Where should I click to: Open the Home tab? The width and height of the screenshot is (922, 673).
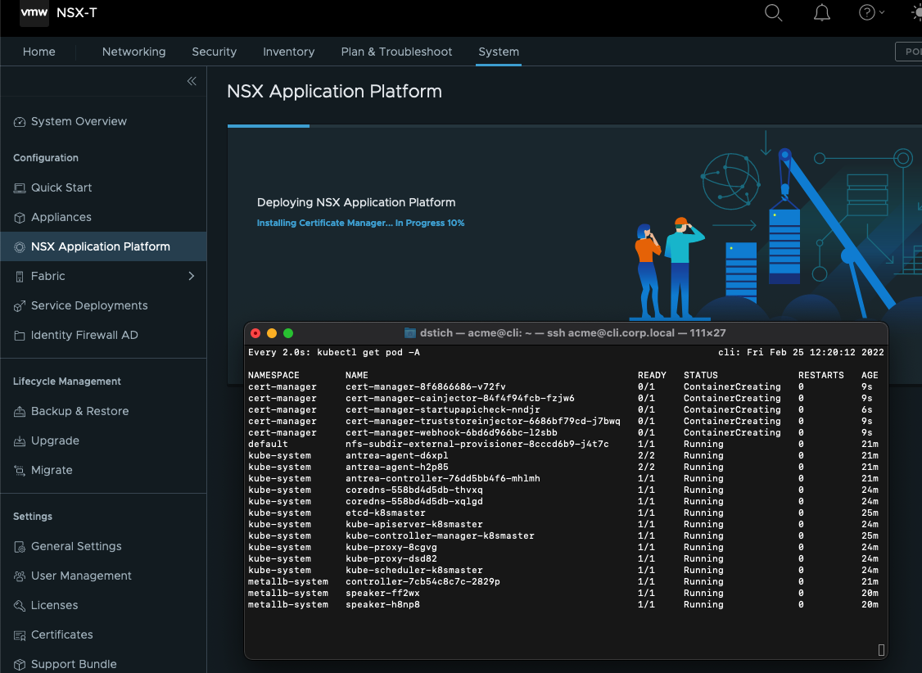(x=38, y=52)
